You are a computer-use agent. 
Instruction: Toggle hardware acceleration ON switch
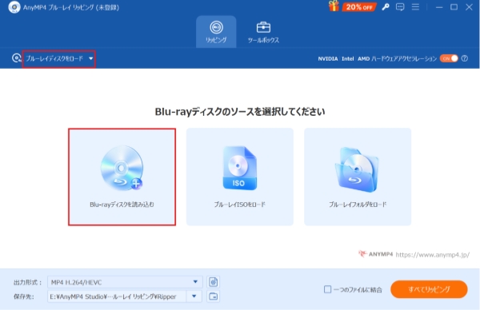(449, 58)
